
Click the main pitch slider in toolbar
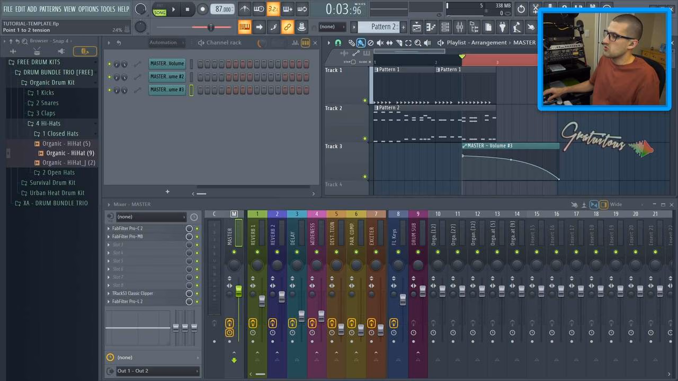click(210, 27)
